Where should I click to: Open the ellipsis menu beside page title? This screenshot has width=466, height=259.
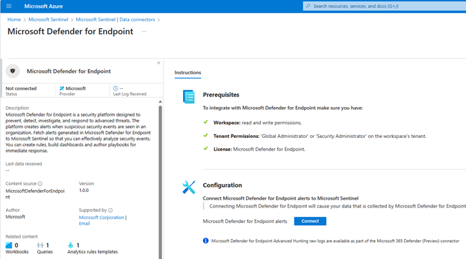144,32
